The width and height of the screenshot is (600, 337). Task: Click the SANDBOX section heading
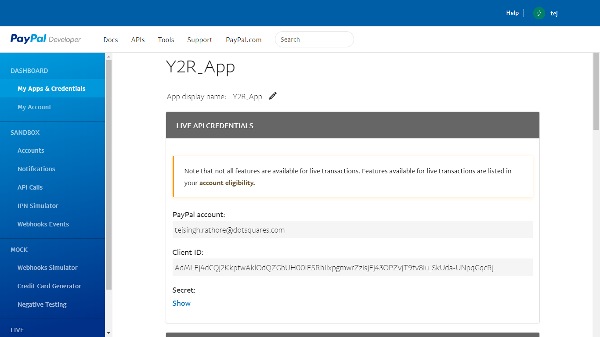pos(25,133)
